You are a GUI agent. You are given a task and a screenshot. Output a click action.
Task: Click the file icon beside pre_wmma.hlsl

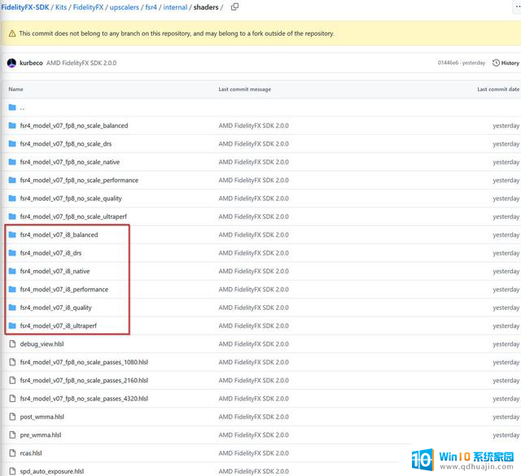12,435
